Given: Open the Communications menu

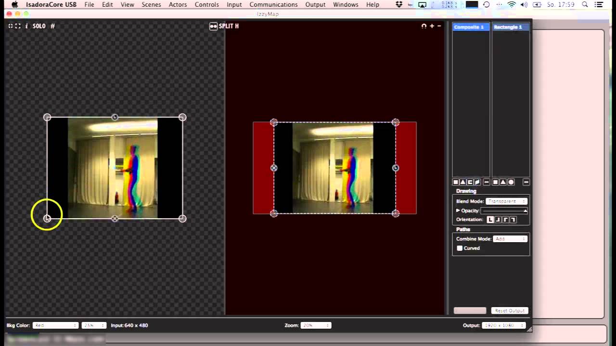Looking at the screenshot, I should coord(273,4).
